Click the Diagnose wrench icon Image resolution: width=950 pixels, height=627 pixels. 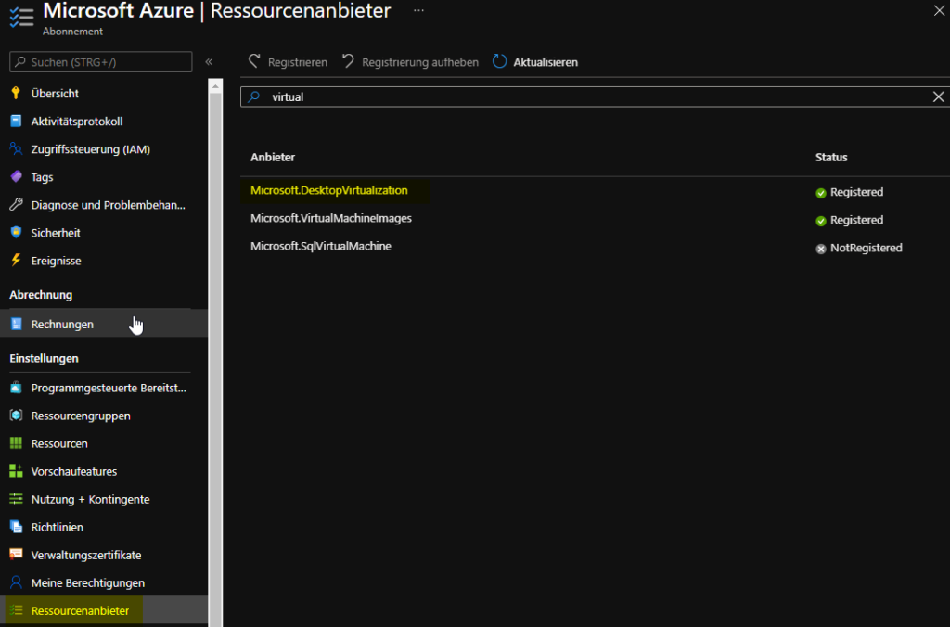point(16,205)
